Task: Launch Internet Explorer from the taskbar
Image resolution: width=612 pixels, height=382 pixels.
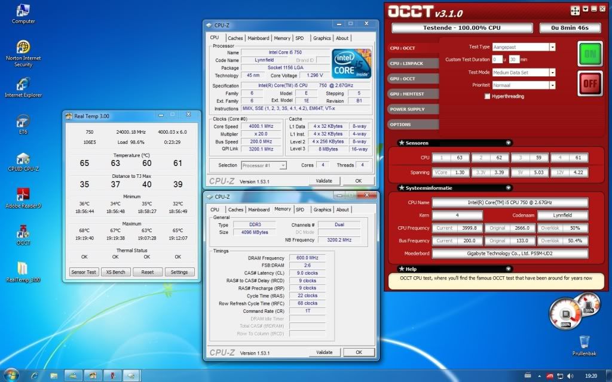Action: [x=34, y=375]
